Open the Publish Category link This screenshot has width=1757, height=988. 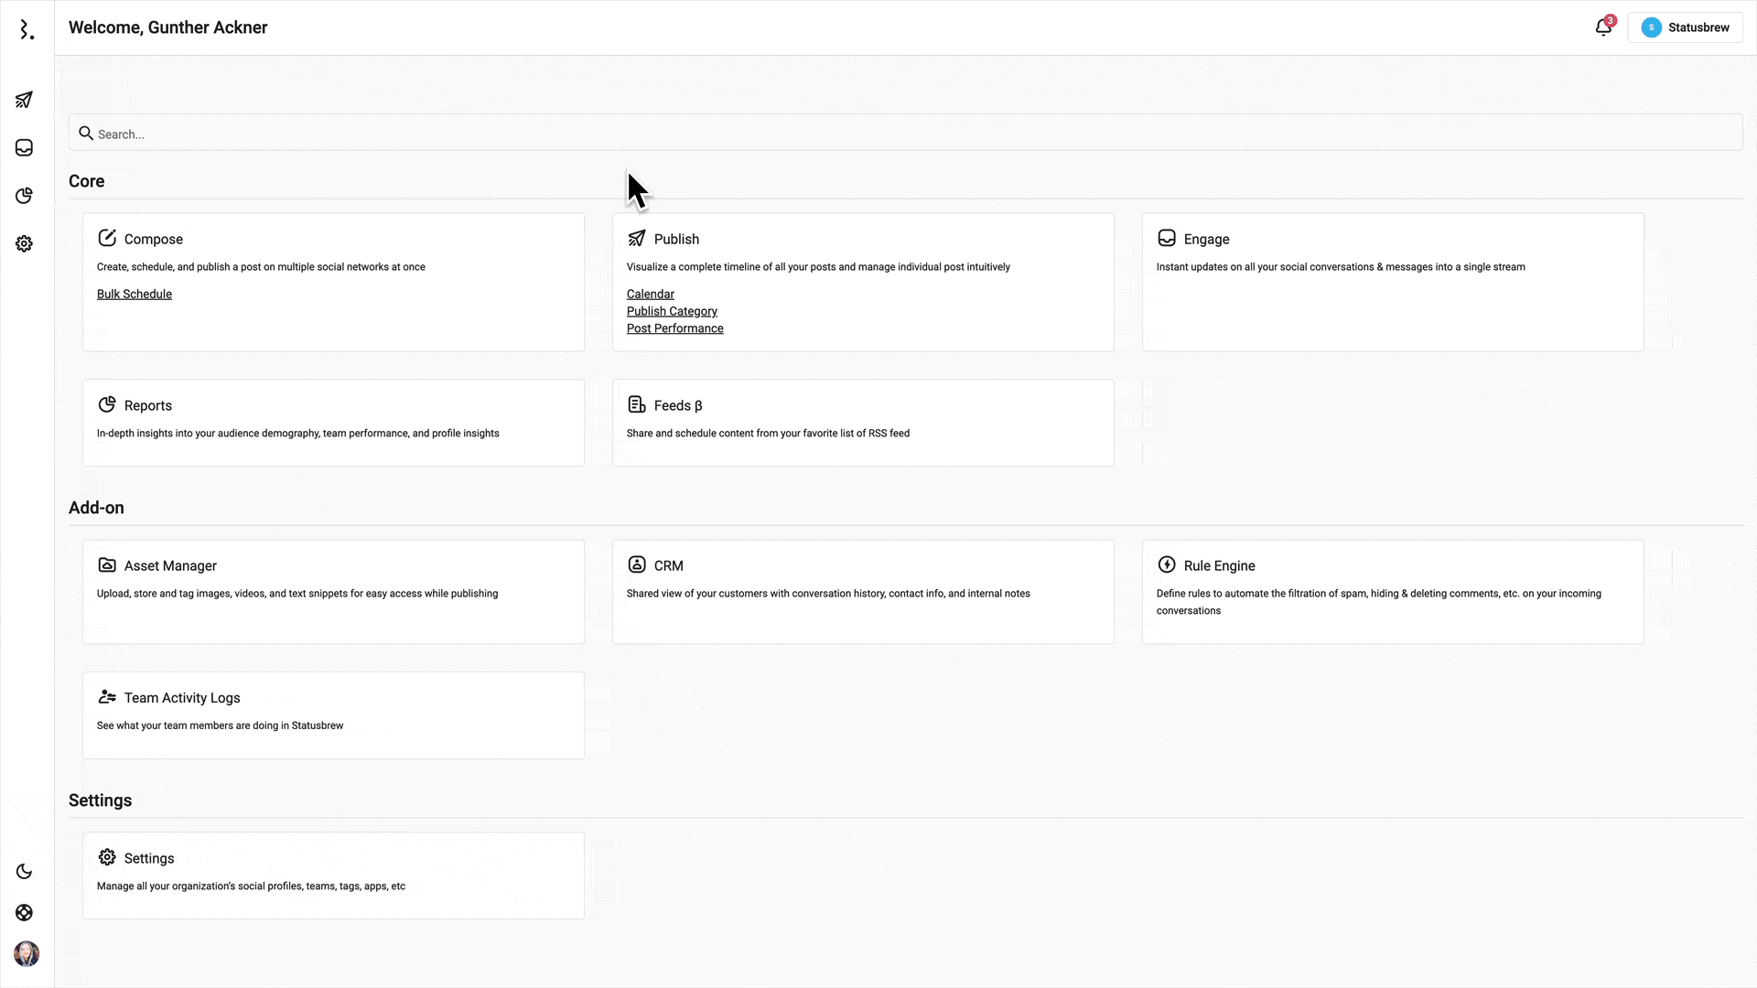[671, 311]
